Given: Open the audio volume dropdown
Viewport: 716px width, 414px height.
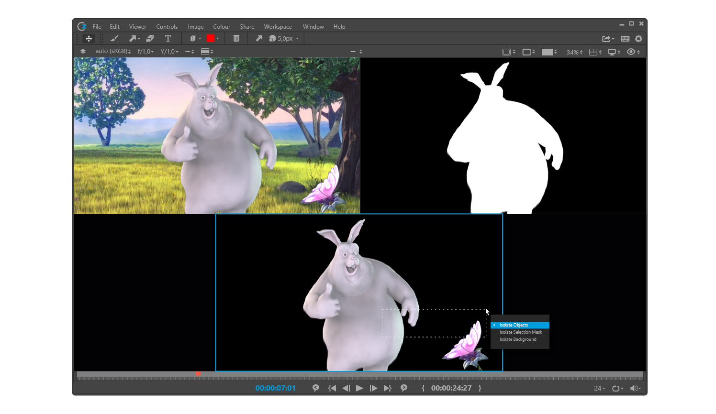Looking at the screenshot, I should click(x=636, y=388).
